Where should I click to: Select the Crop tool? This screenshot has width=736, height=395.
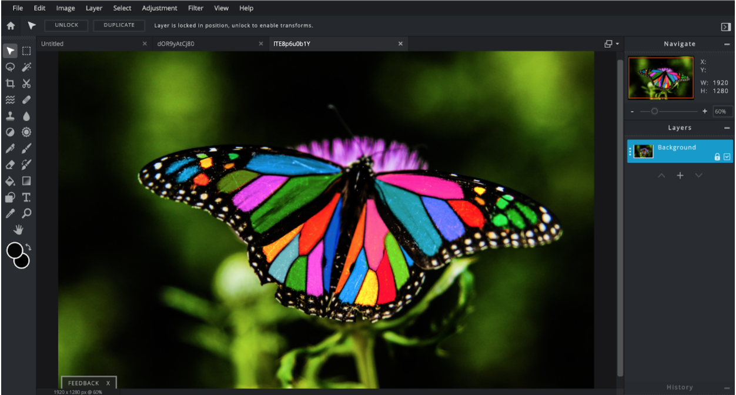click(x=10, y=83)
